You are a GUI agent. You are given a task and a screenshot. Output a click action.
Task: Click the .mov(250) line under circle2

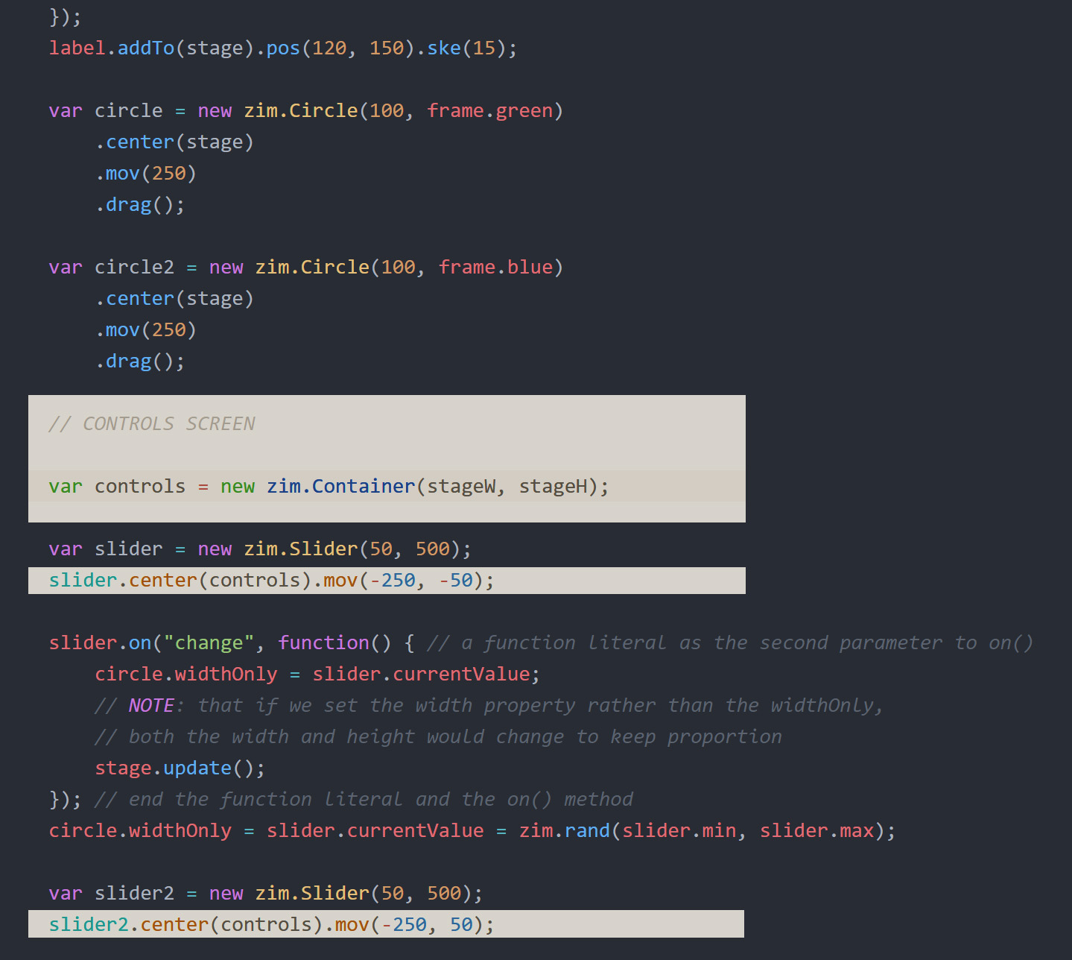click(146, 330)
